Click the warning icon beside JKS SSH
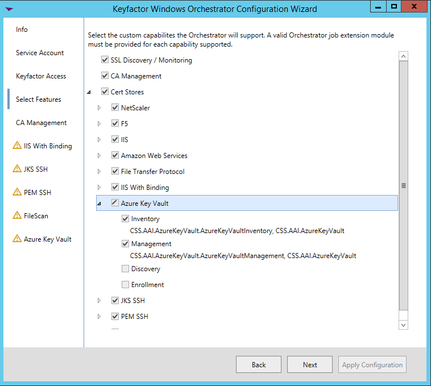 coord(17,169)
